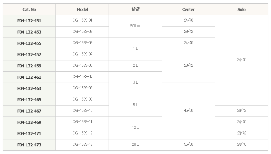Click the 용량 column header

click(135, 10)
